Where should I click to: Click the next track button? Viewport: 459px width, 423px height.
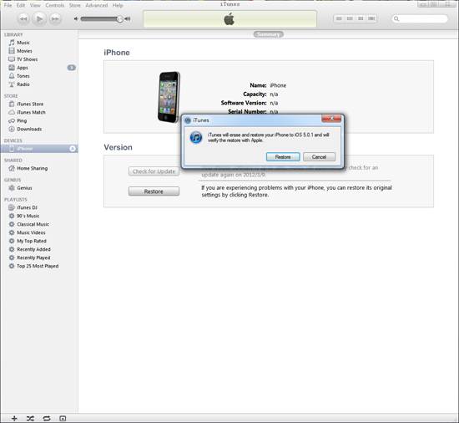click(x=55, y=19)
